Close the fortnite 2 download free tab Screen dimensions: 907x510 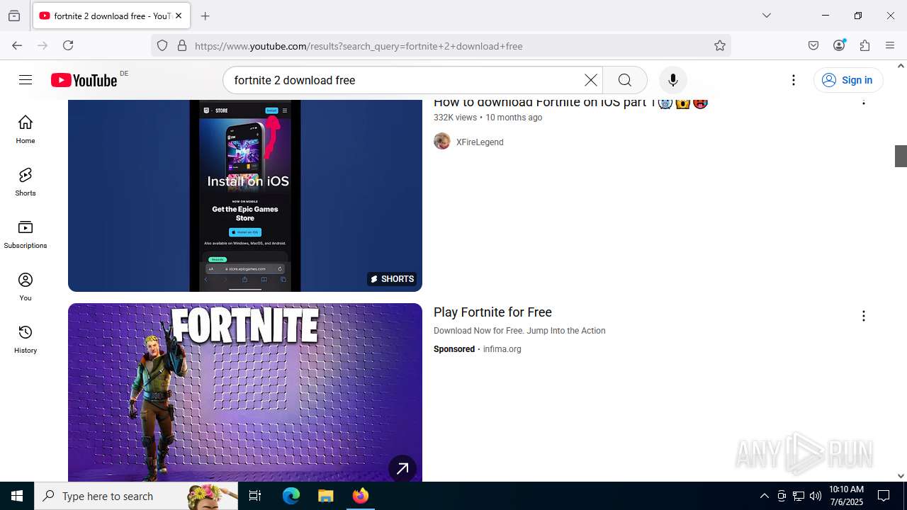coord(179,16)
